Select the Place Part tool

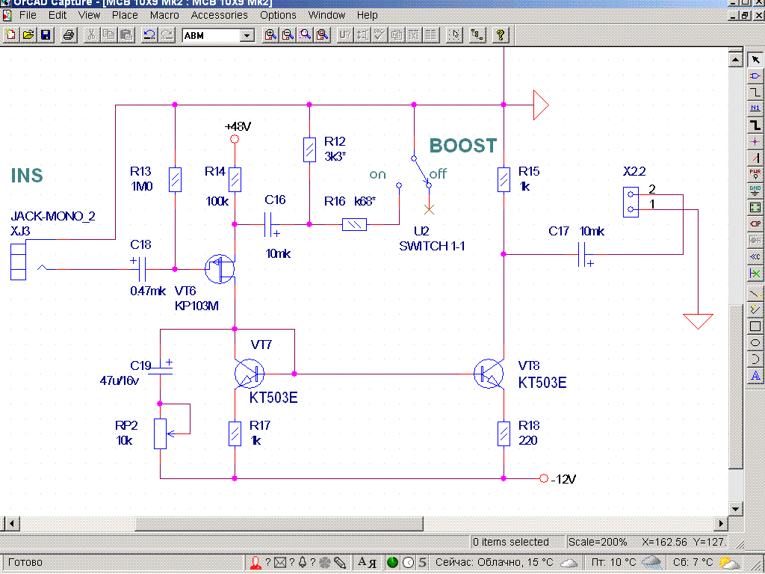point(755,75)
